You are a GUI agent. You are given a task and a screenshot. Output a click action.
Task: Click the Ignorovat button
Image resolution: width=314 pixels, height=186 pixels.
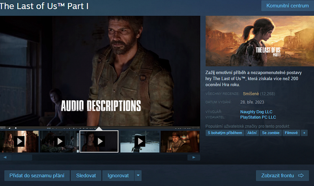[118, 176]
